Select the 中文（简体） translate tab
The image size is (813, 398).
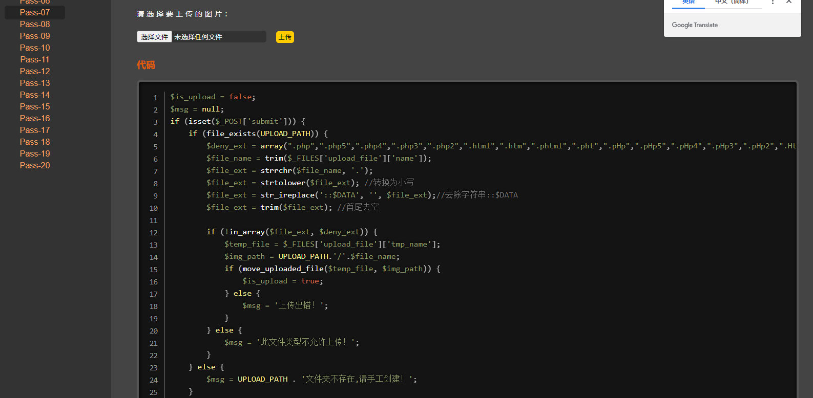[x=732, y=3]
